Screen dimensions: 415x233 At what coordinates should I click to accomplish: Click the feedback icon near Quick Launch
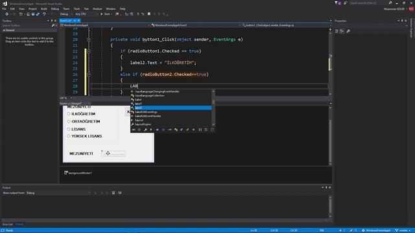346,3
